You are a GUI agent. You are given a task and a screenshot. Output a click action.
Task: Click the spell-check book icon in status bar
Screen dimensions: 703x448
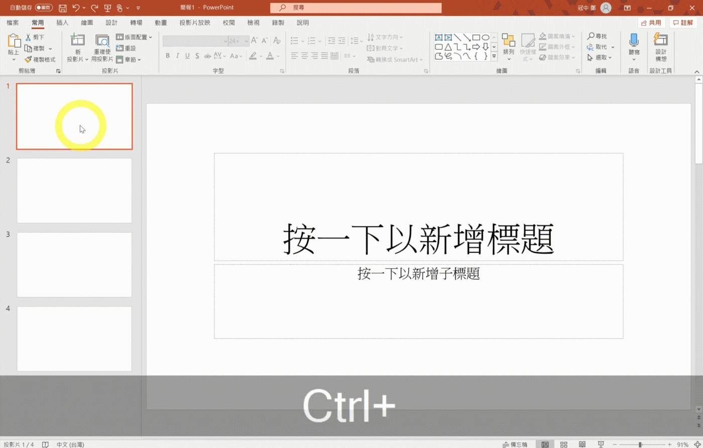point(45,444)
